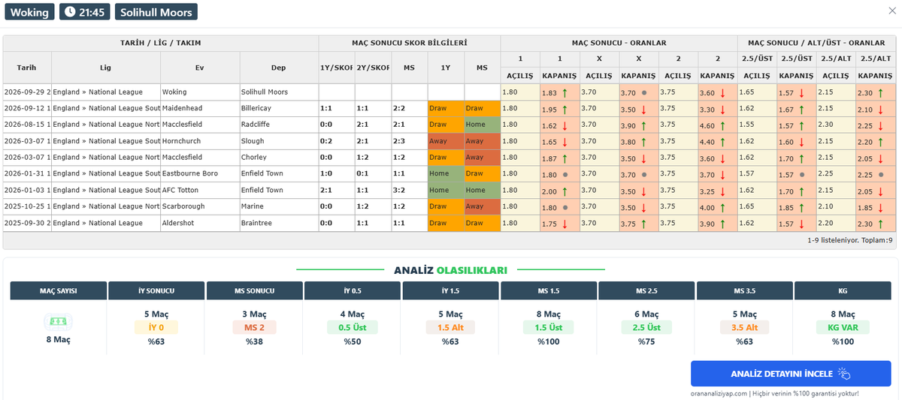
Task: Click the up arrow beside 4.60 in the Radcliffe row
Action: pyautogui.click(x=722, y=125)
